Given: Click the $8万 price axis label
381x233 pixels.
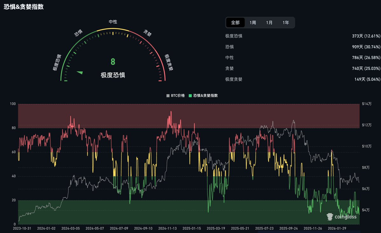Looking at the screenshot, I should [366, 167].
